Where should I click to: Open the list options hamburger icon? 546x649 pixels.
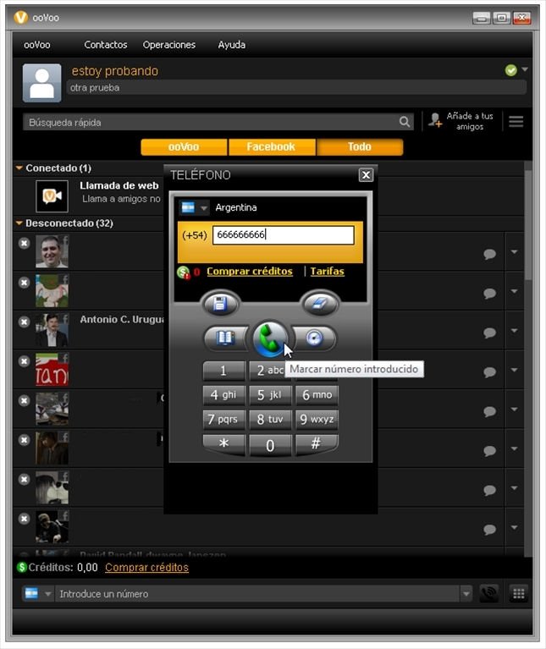pyautogui.click(x=516, y=122)
